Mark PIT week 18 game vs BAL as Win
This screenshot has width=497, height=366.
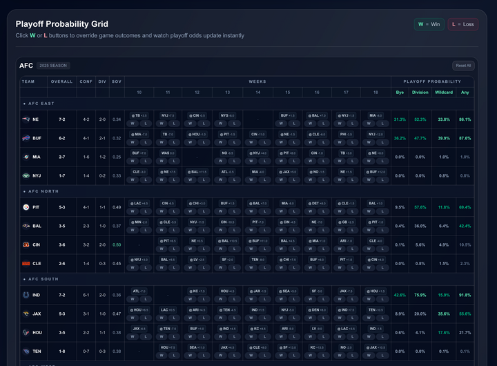point(370,211)
